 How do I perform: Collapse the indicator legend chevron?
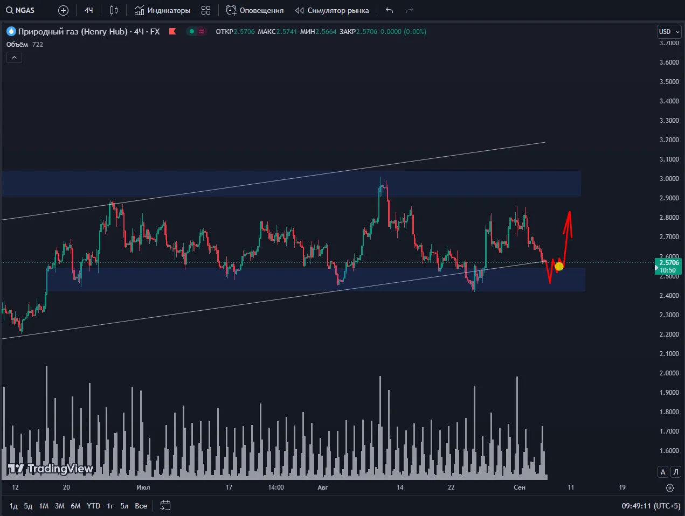pos(14,58)
